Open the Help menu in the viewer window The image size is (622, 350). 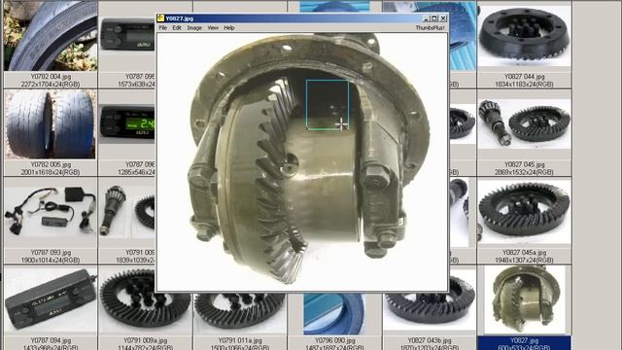[x=229, y=28]
